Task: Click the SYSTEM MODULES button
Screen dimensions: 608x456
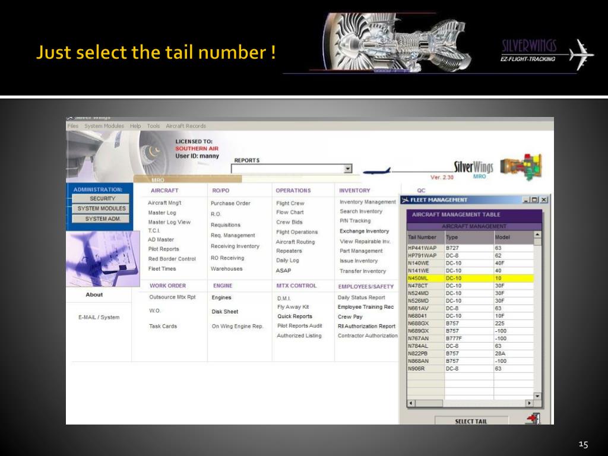Action: tap(101, 208)
